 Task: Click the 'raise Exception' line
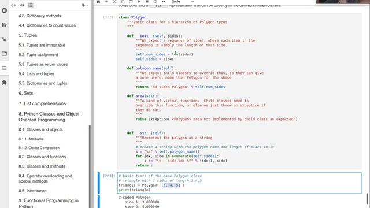[x=217, y=119]
